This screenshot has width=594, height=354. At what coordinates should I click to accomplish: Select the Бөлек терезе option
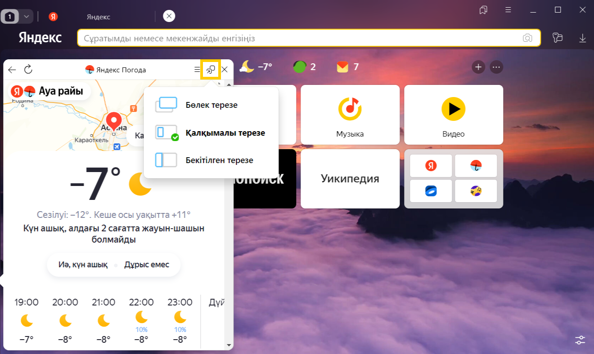[211, 105]
